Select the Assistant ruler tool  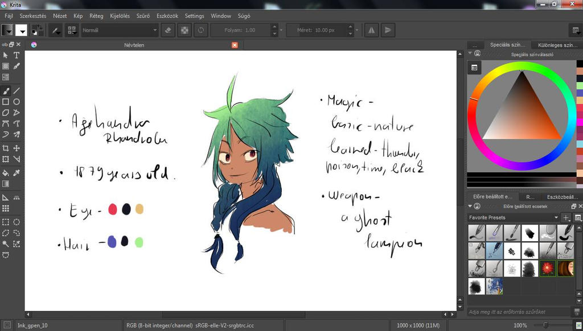tap(6, 197)
